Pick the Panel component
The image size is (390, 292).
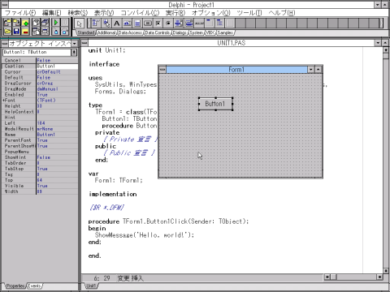(230, 24)
